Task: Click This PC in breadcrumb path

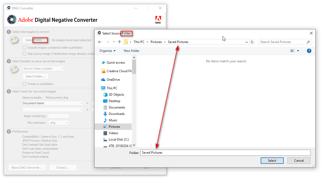Action: coord(139,42)
